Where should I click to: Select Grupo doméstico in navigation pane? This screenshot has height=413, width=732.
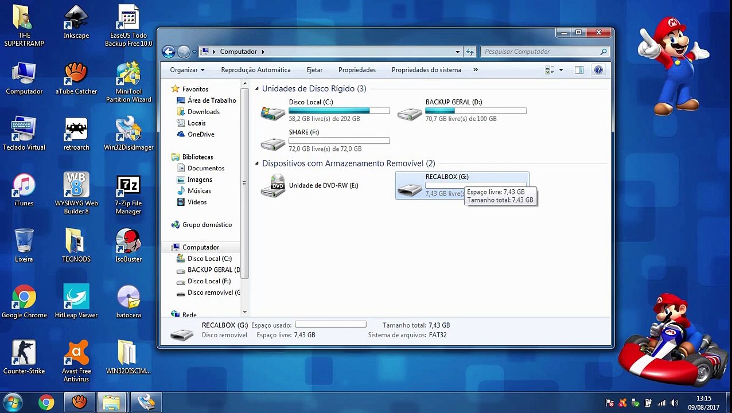[x=201, y=225]
